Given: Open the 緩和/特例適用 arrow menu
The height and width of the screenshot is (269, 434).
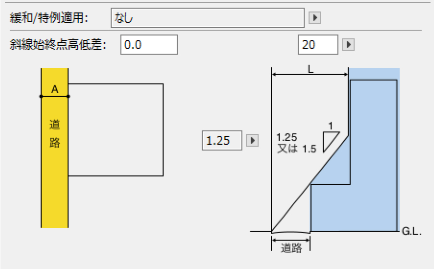Looking at the screenshot, I should pyautogui.click(x=315, y=18).
